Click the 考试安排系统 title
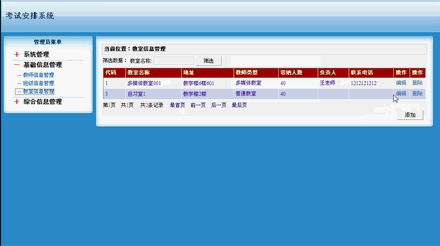 tap(30, 16)
